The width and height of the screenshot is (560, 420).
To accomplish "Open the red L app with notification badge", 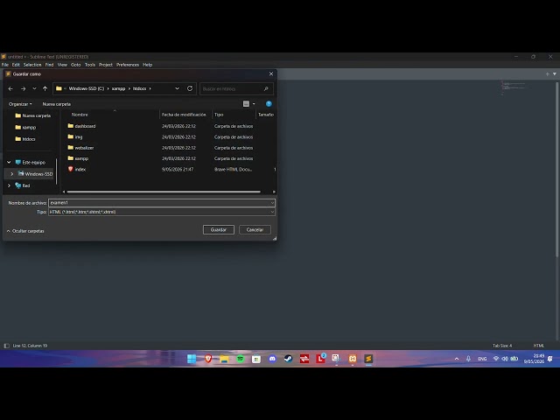I will pyautogui.click(x=321, y=359).
